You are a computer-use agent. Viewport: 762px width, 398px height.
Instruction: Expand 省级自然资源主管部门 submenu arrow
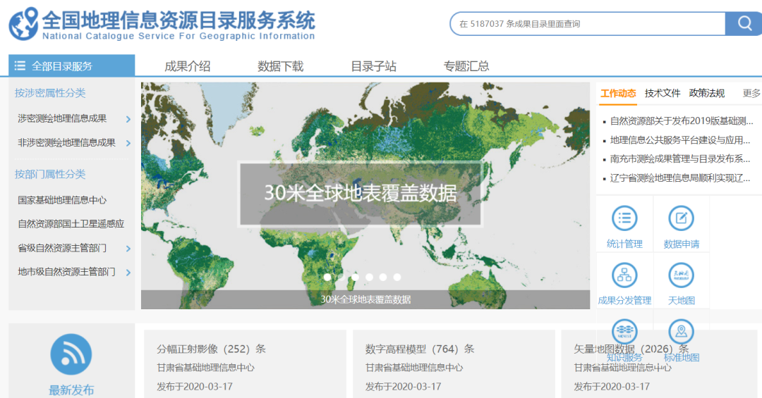128,249
